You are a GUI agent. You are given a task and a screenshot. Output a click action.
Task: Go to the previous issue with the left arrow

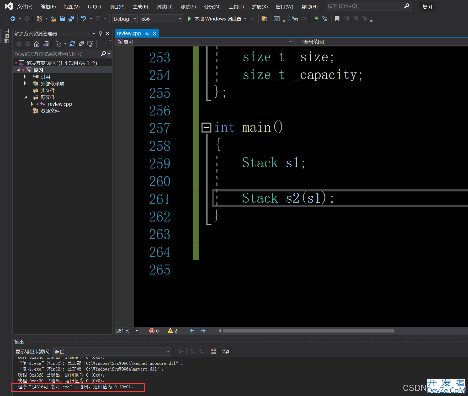coord(192,331)
